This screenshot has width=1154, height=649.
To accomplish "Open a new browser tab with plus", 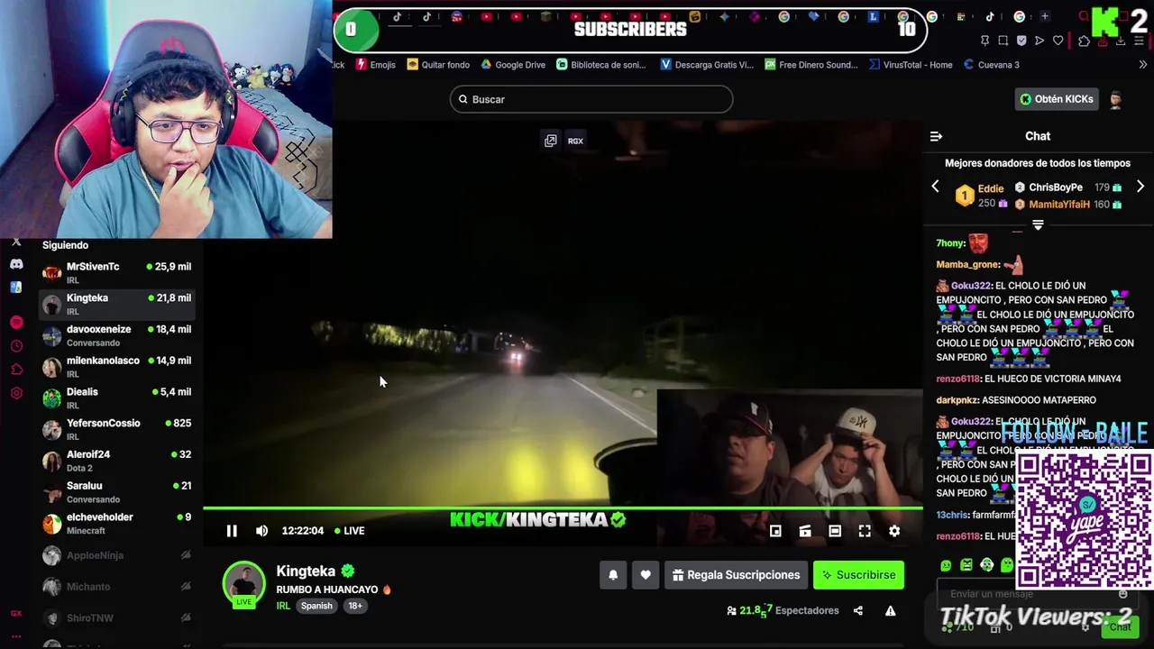I will click(x=1045, y=16).
